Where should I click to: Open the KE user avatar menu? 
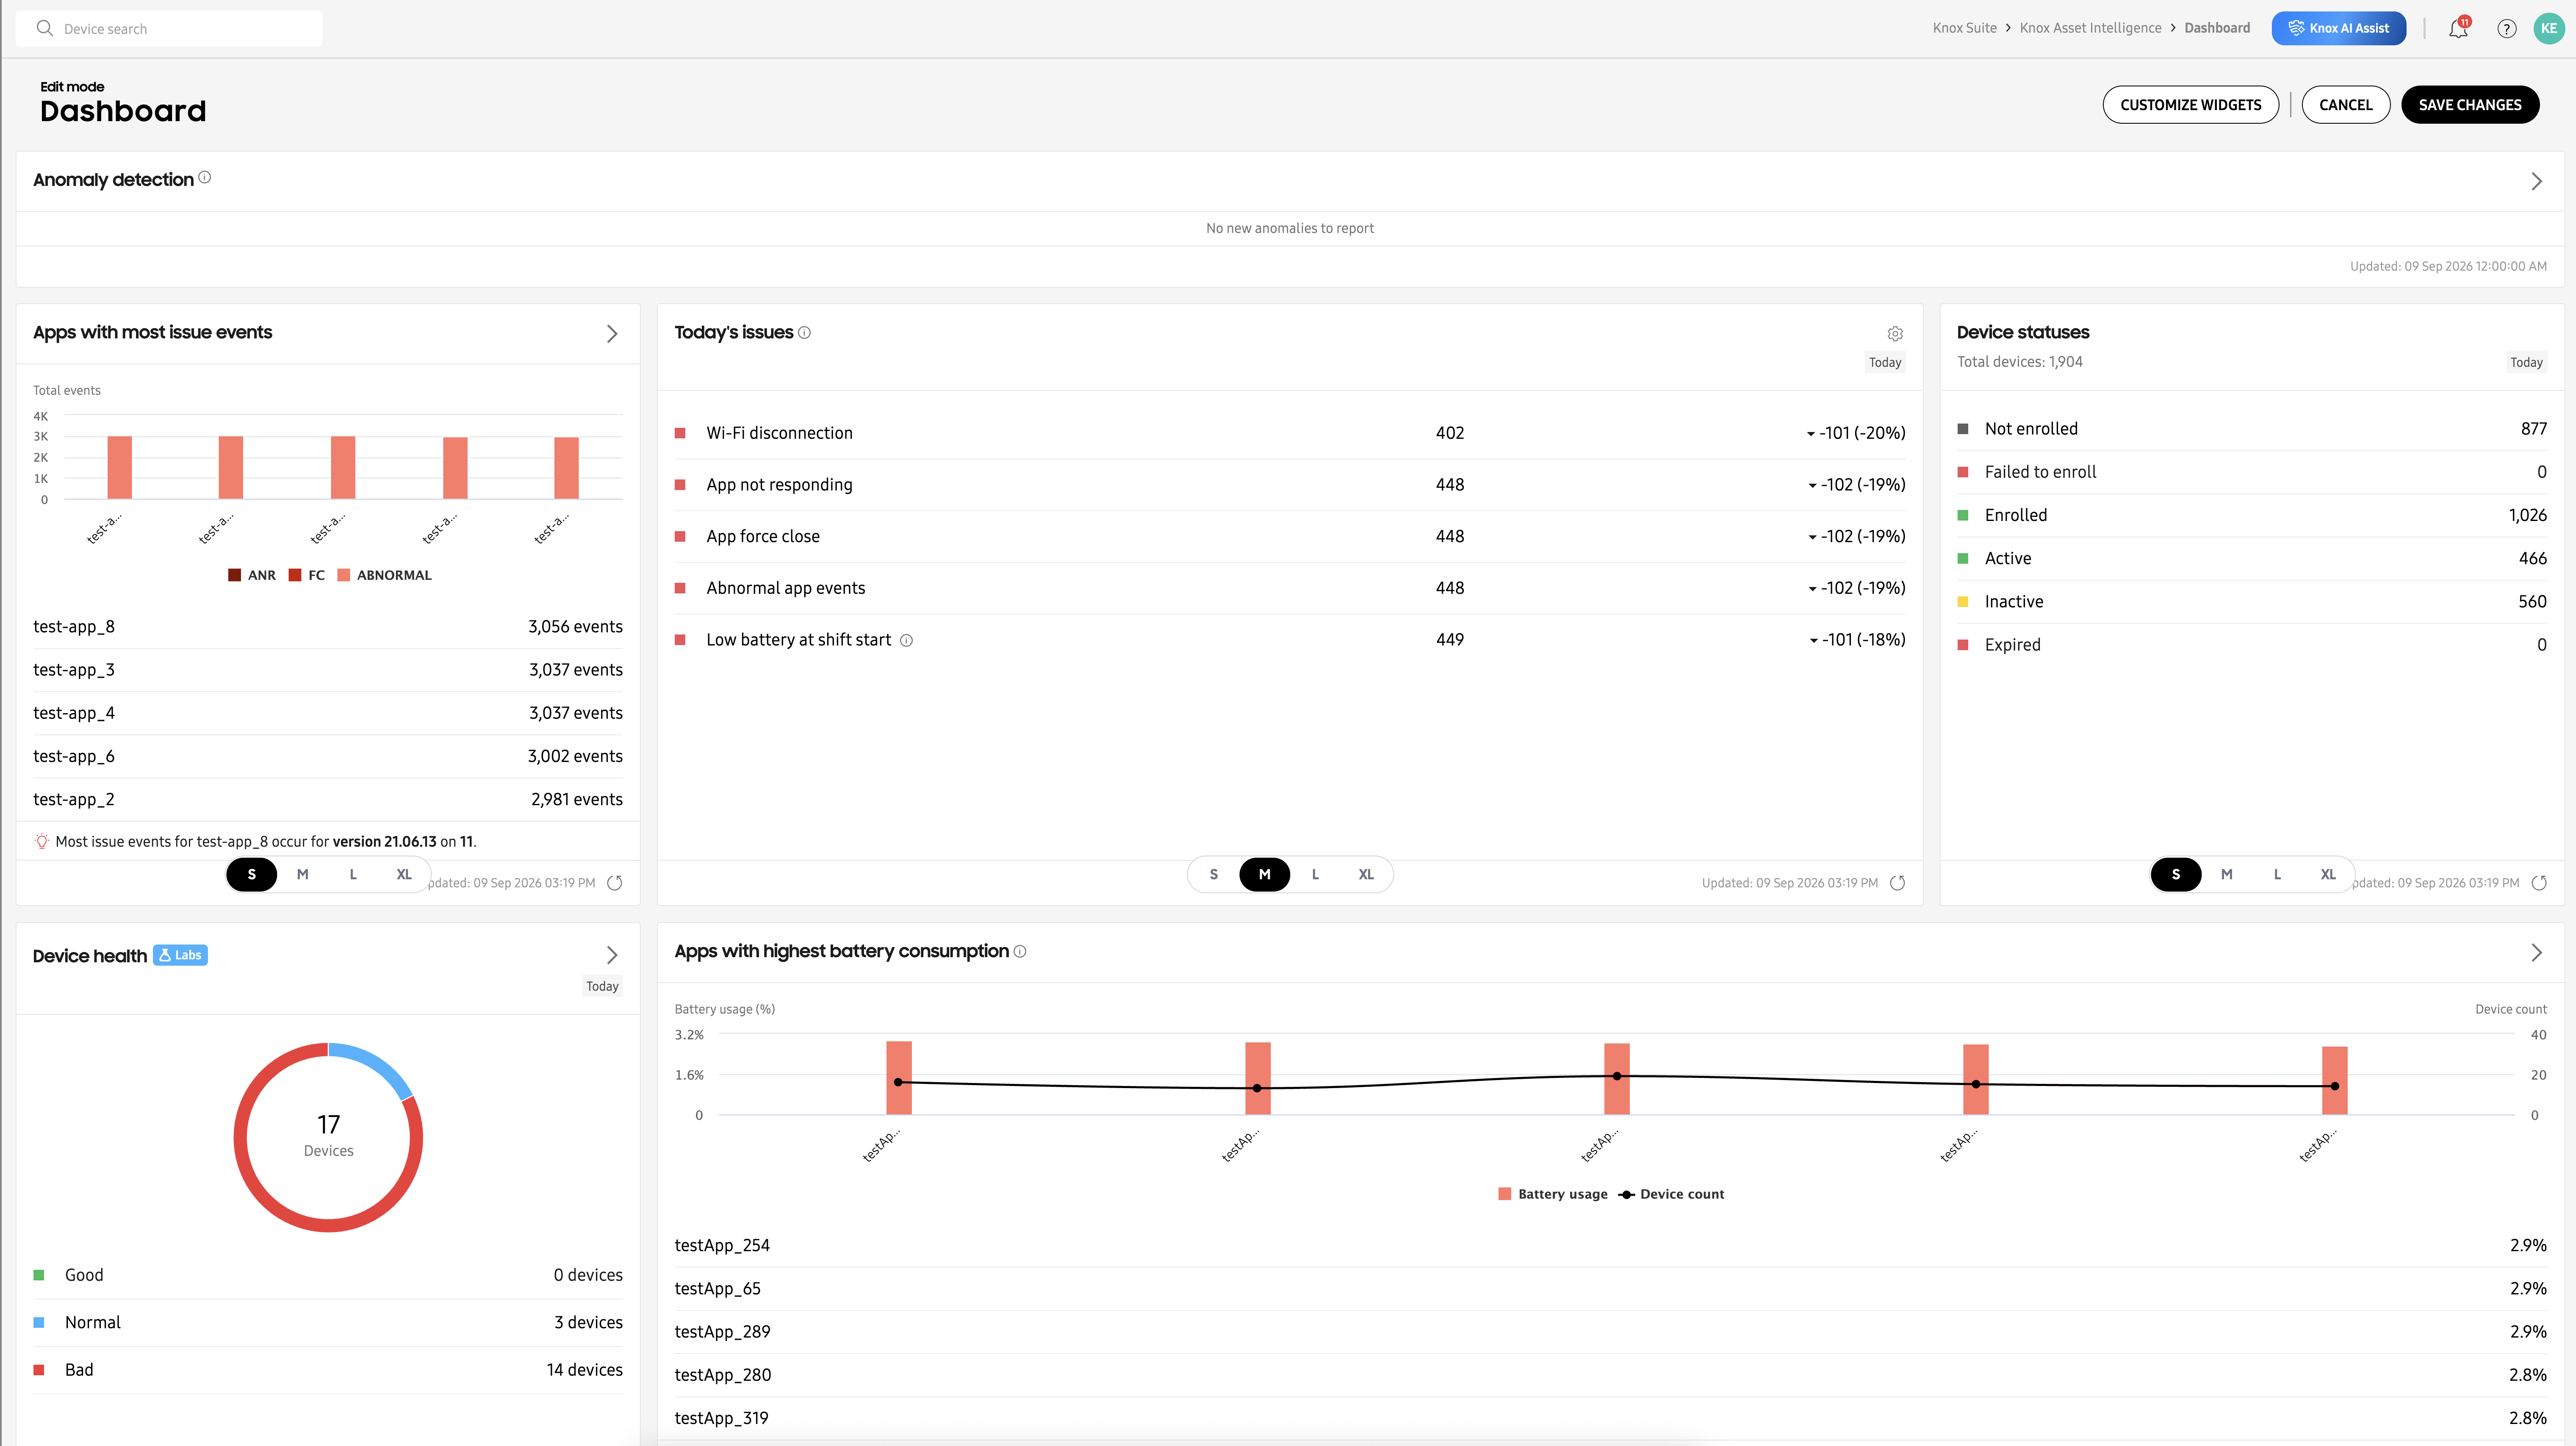click(x=2549, y=28)
